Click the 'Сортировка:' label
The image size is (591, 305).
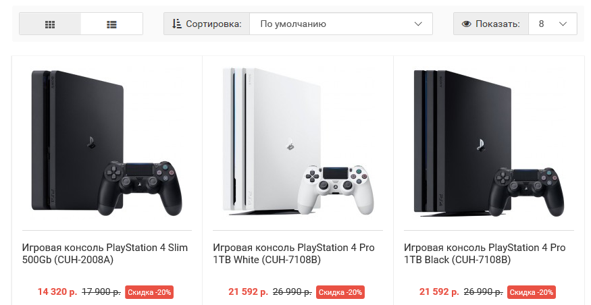click(213, 24)
